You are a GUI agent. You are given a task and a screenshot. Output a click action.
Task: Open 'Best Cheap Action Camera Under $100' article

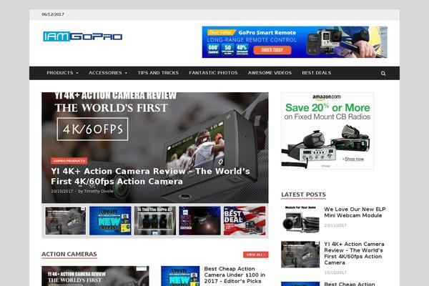point(235,275)
